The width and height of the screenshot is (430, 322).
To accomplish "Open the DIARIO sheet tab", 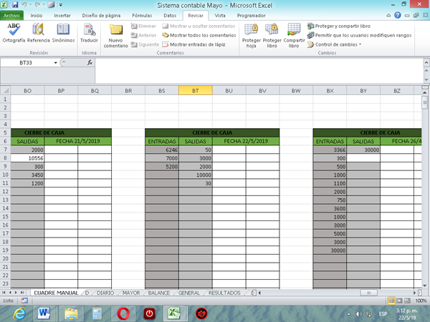I will (x=105, y=293).
